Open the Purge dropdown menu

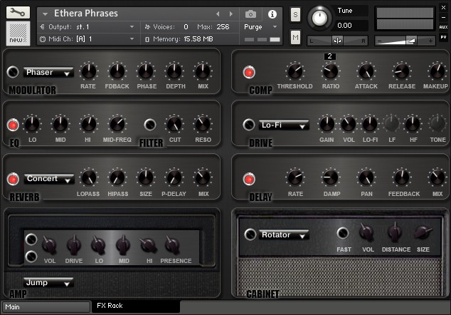260,27
